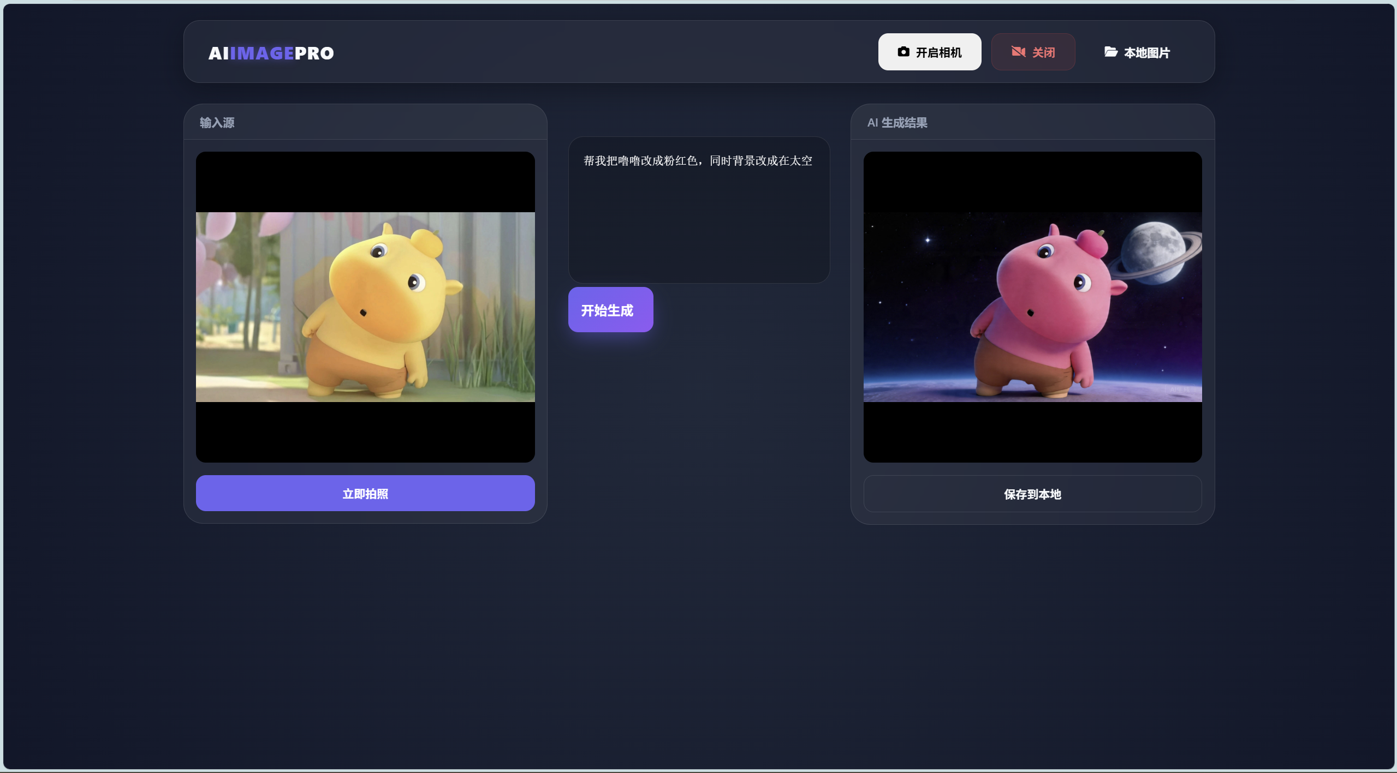Take a photo with 立即拍照
The height and width of the screenshot is (773, 1397).
click(365, 493)
